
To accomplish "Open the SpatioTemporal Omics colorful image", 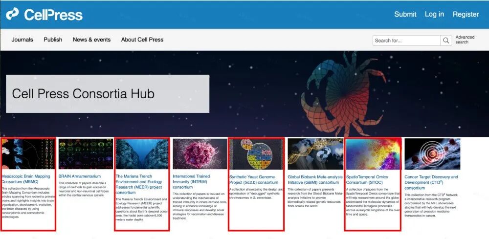I will pos(373,154).
